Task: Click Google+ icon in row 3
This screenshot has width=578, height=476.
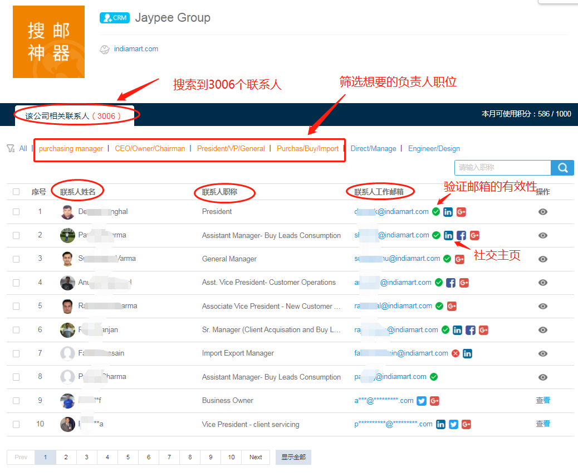Action: point(459,259)
